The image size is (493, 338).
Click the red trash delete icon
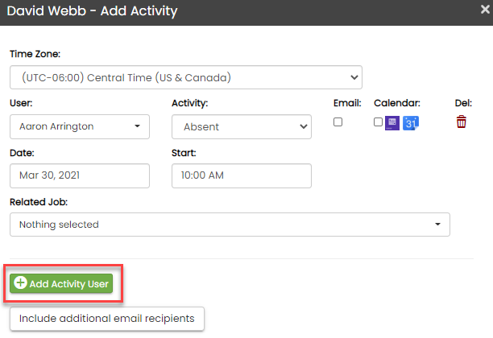point(462,122)
